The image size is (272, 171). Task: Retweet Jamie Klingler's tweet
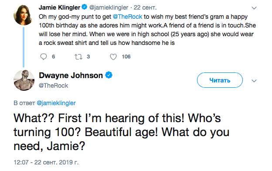[78, 57]
